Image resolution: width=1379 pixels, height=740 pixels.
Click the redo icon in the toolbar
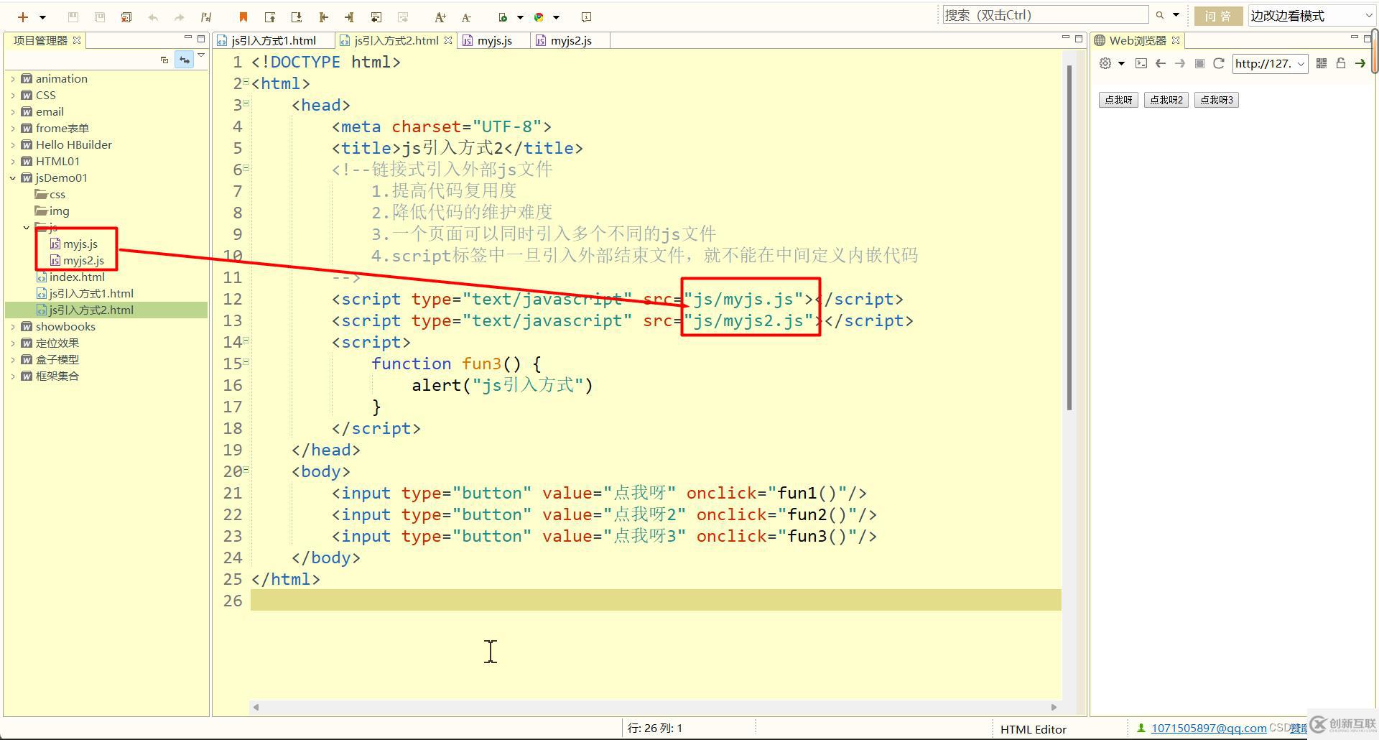pos(178,17)
